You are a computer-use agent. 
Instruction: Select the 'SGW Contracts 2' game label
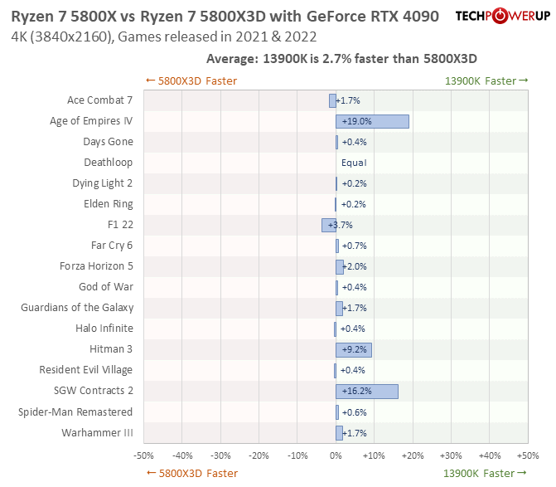94,391
